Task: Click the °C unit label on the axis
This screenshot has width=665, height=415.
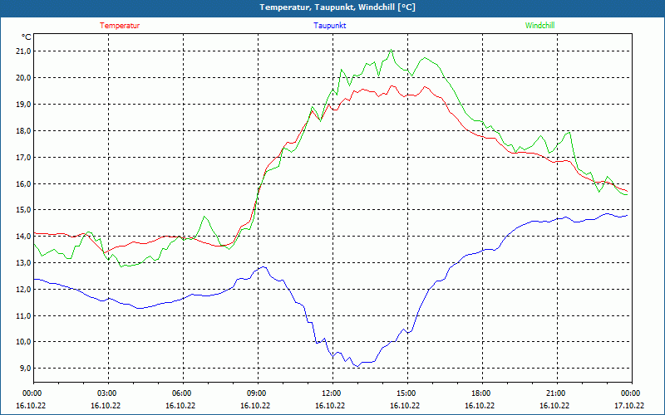Action: pyautogui.click(x=26, y=37)
